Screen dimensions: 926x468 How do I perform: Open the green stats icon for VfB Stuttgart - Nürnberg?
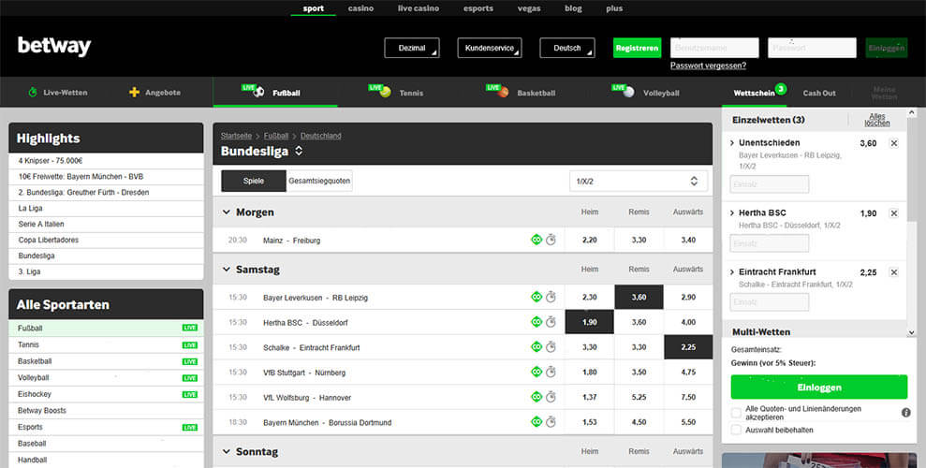(x=536, y=372)
